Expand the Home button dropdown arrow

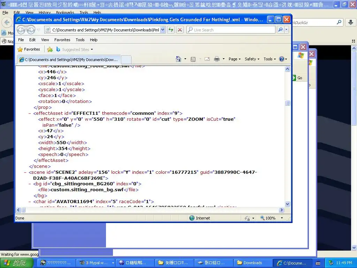185,59
